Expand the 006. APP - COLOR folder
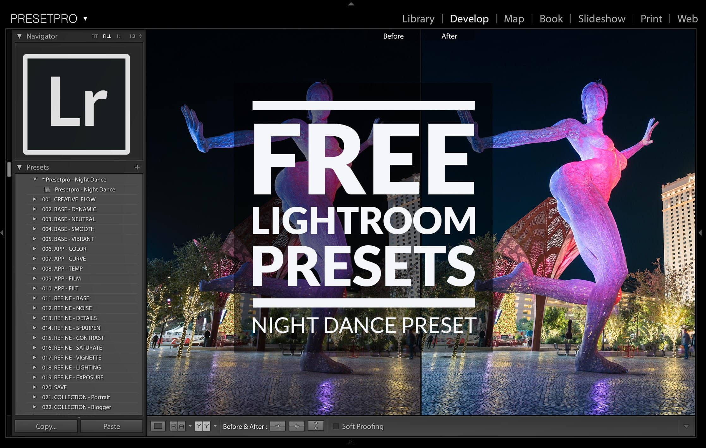 tap(35, 249)
